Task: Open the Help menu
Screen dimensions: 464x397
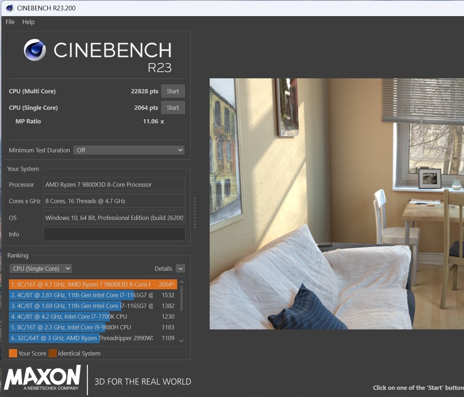Action: pos(28,22)
